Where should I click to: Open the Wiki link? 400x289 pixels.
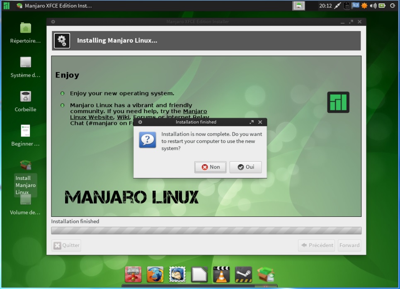point(123,117)
